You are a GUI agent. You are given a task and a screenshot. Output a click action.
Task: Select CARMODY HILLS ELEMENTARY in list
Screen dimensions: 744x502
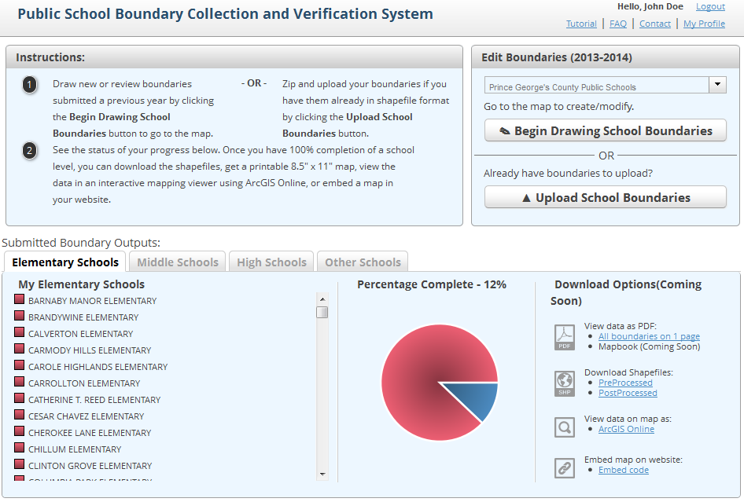click(x=89, y=351)
